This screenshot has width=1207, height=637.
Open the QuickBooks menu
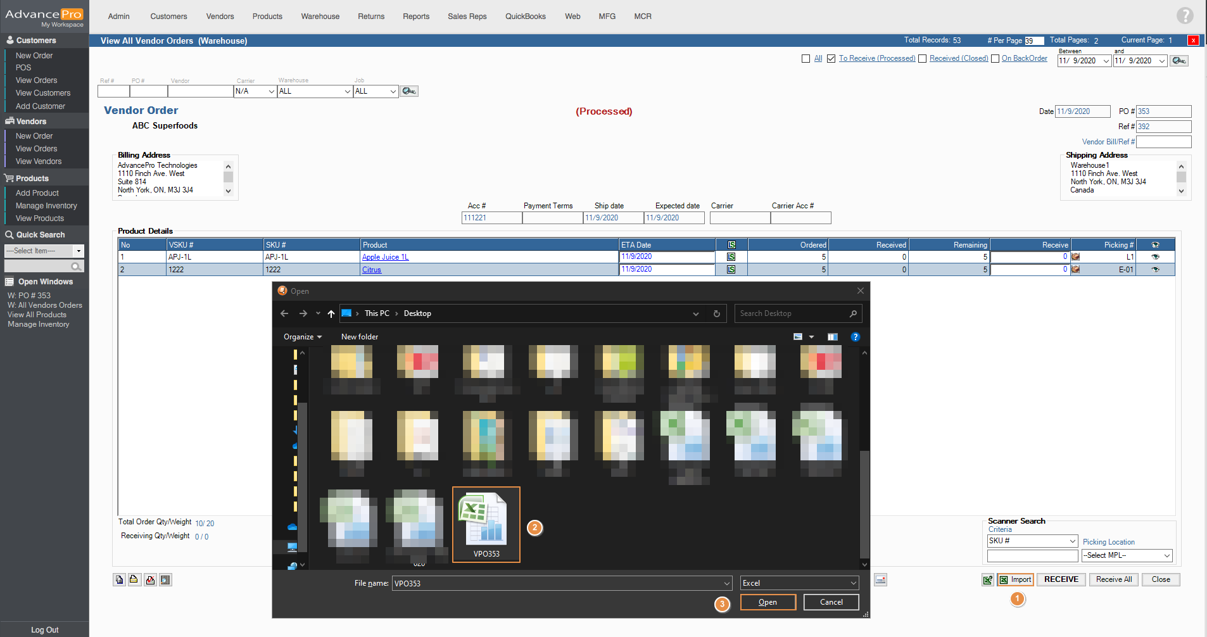tap(525, 16)
